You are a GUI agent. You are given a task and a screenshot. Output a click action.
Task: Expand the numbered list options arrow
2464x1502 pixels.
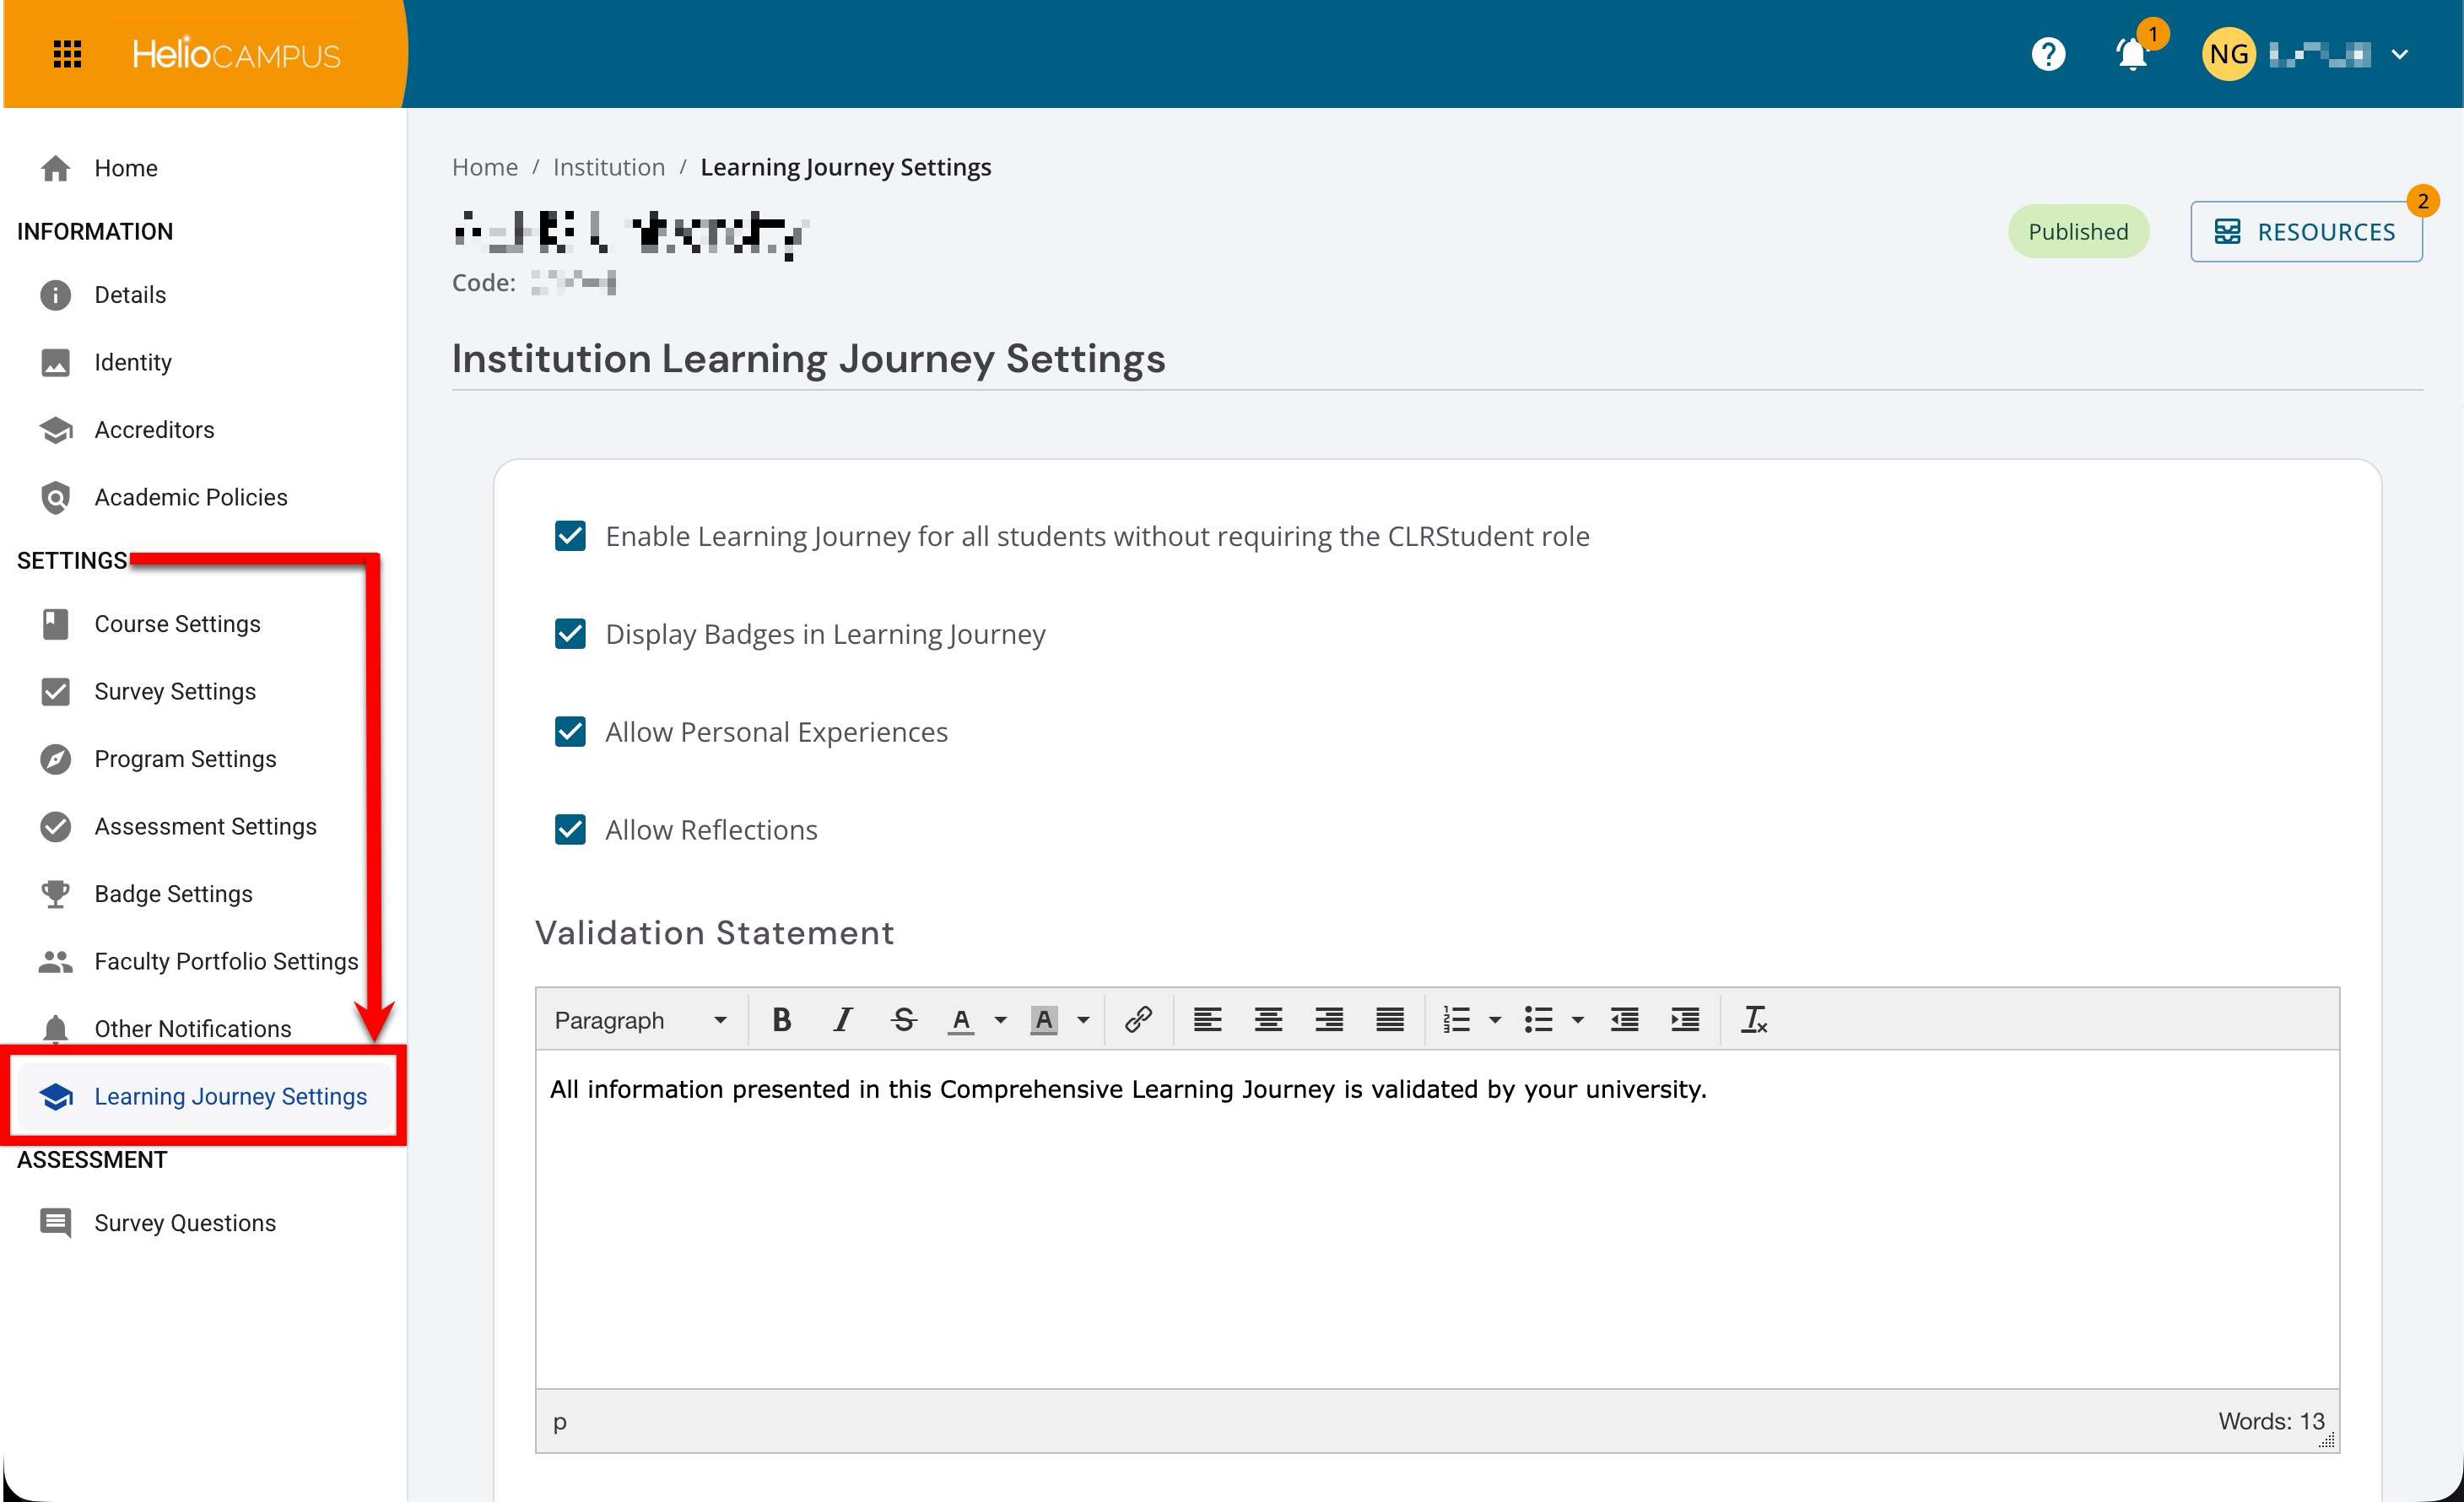[1495, 1020]
